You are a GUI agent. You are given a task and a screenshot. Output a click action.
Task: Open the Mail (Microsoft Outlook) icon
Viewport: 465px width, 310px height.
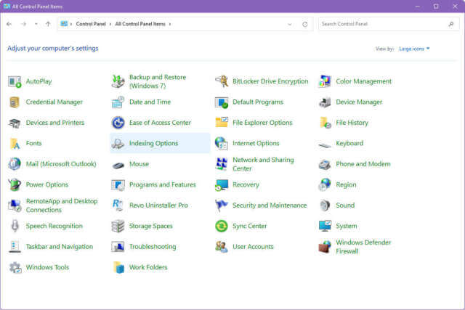click(15, 164)
